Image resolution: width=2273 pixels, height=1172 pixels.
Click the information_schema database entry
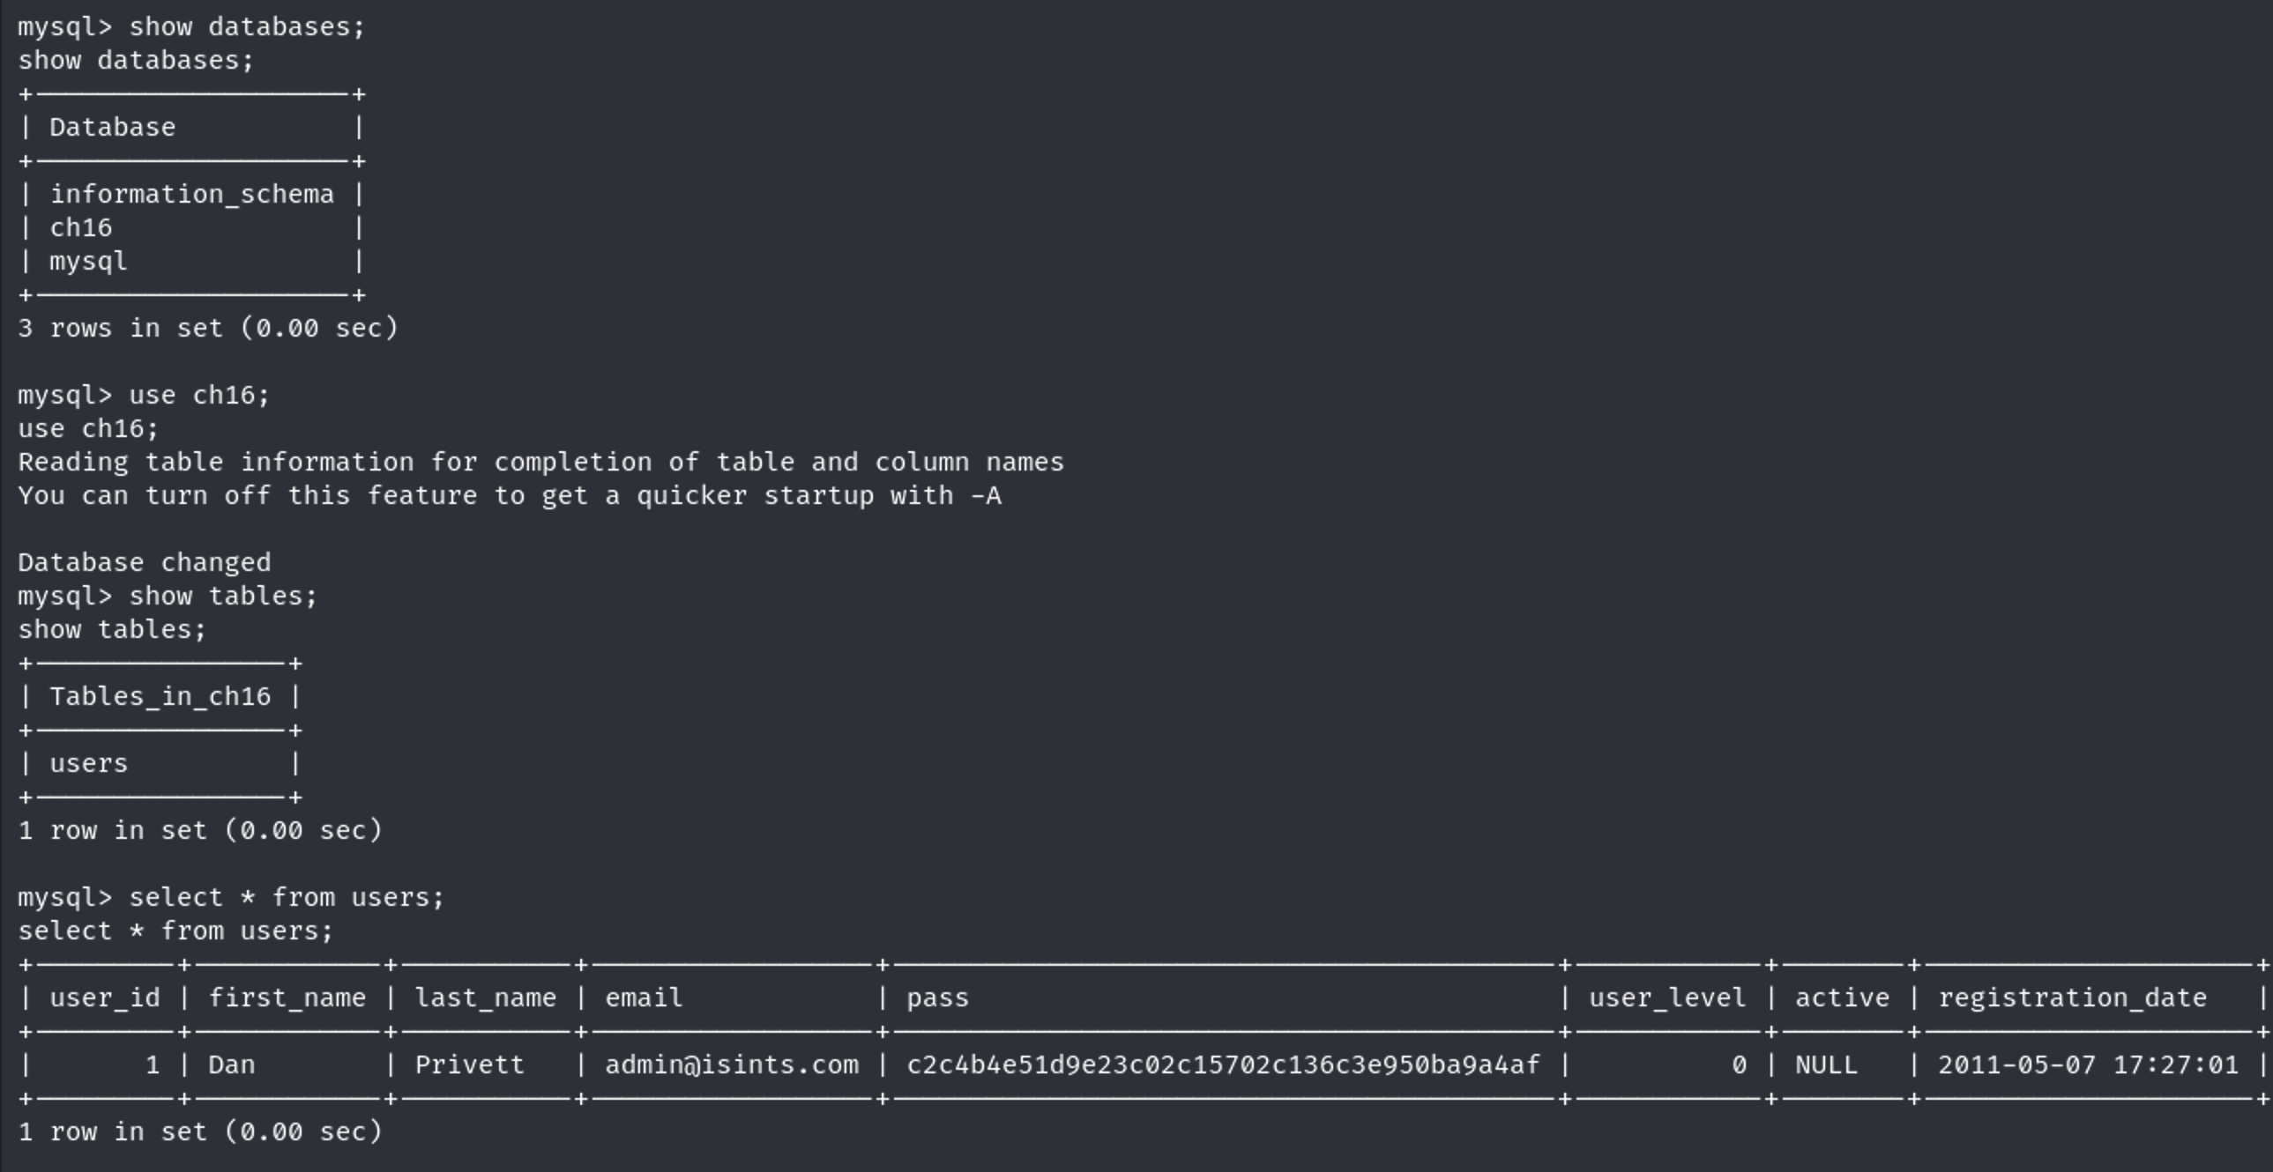point(191,194)
